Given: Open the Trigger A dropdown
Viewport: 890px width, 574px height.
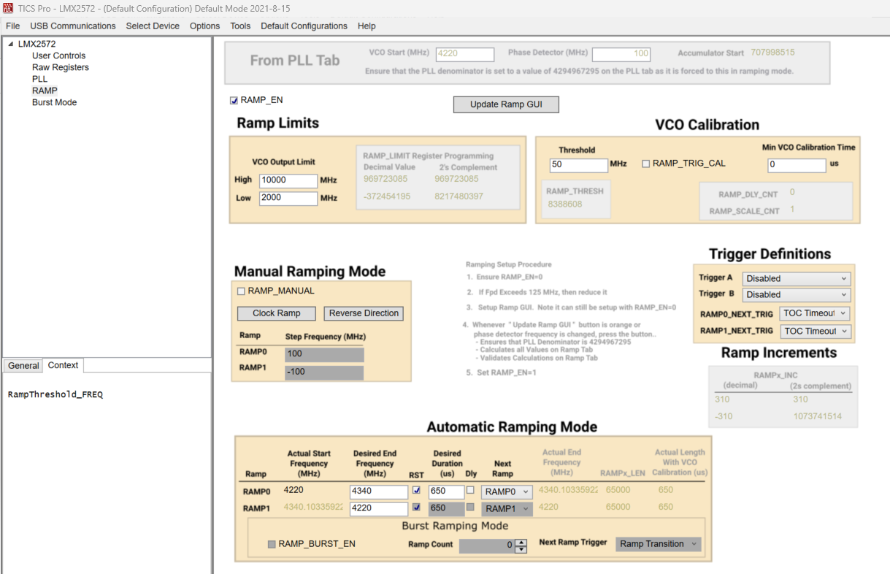Looking at the screenshot, I should [797, 278].
